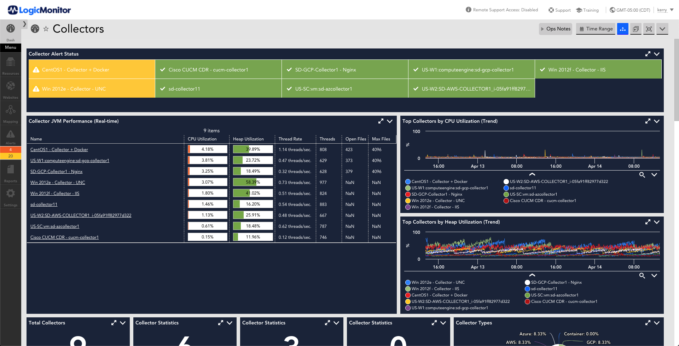Open the Training link
Viewport: 679px width, 346px height.
pyautogui.click(x=587, y=10)
